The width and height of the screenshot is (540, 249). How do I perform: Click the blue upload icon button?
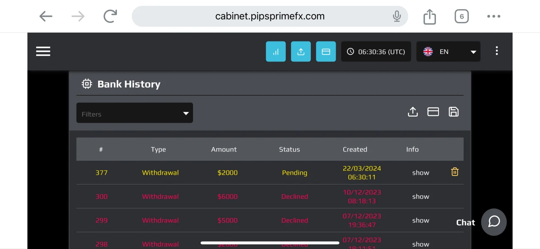(x=300, y=51)
